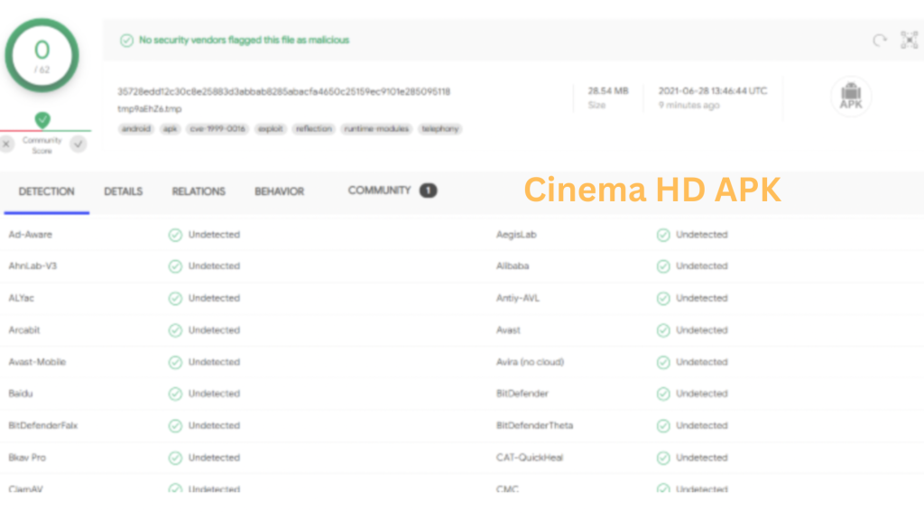Click the Undetected check icon for Antiy-AVL
The width and height of the screenshot is (924, 520).
pyautogui.click(x=663, y=298)
